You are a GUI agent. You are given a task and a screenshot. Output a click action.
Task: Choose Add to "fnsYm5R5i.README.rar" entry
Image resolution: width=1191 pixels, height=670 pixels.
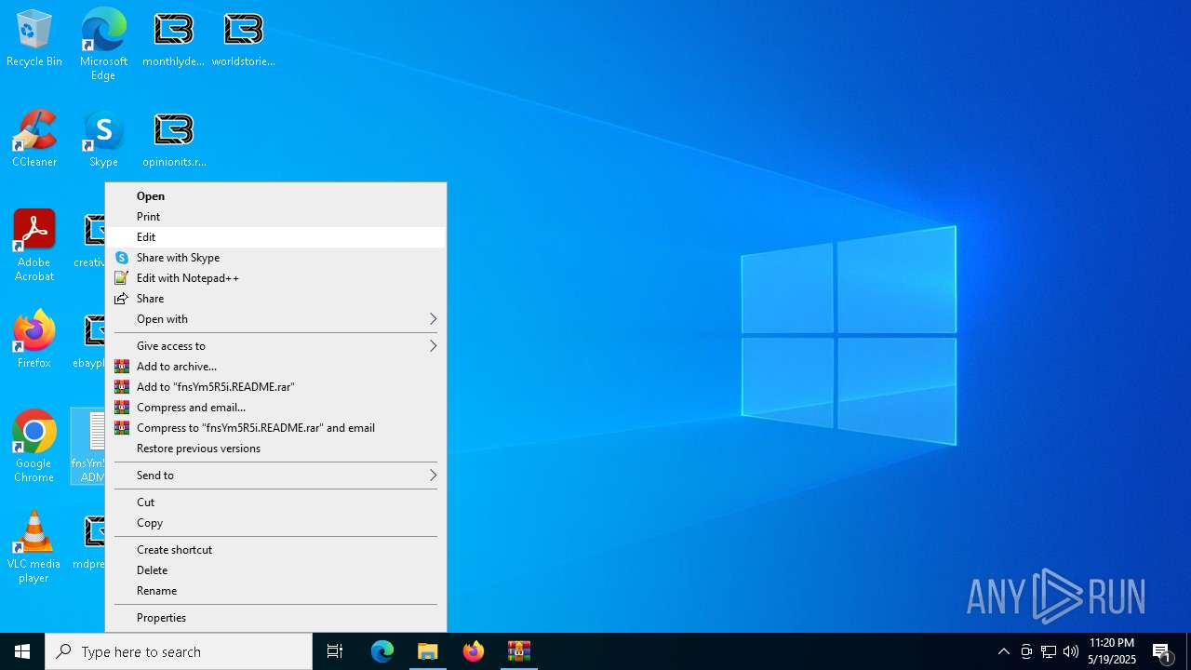275,387
